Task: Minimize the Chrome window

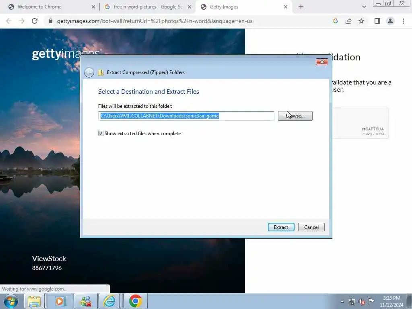Action: (x=378, y=4)
